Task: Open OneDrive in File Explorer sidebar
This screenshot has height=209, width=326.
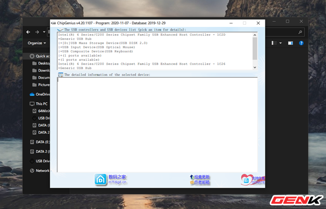Action: point(40,94)
